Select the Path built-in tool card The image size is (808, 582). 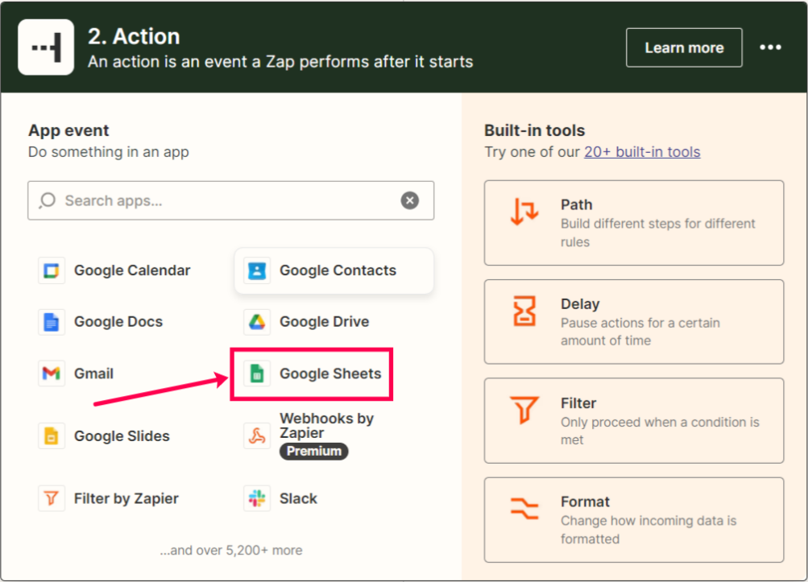[634, 223]
